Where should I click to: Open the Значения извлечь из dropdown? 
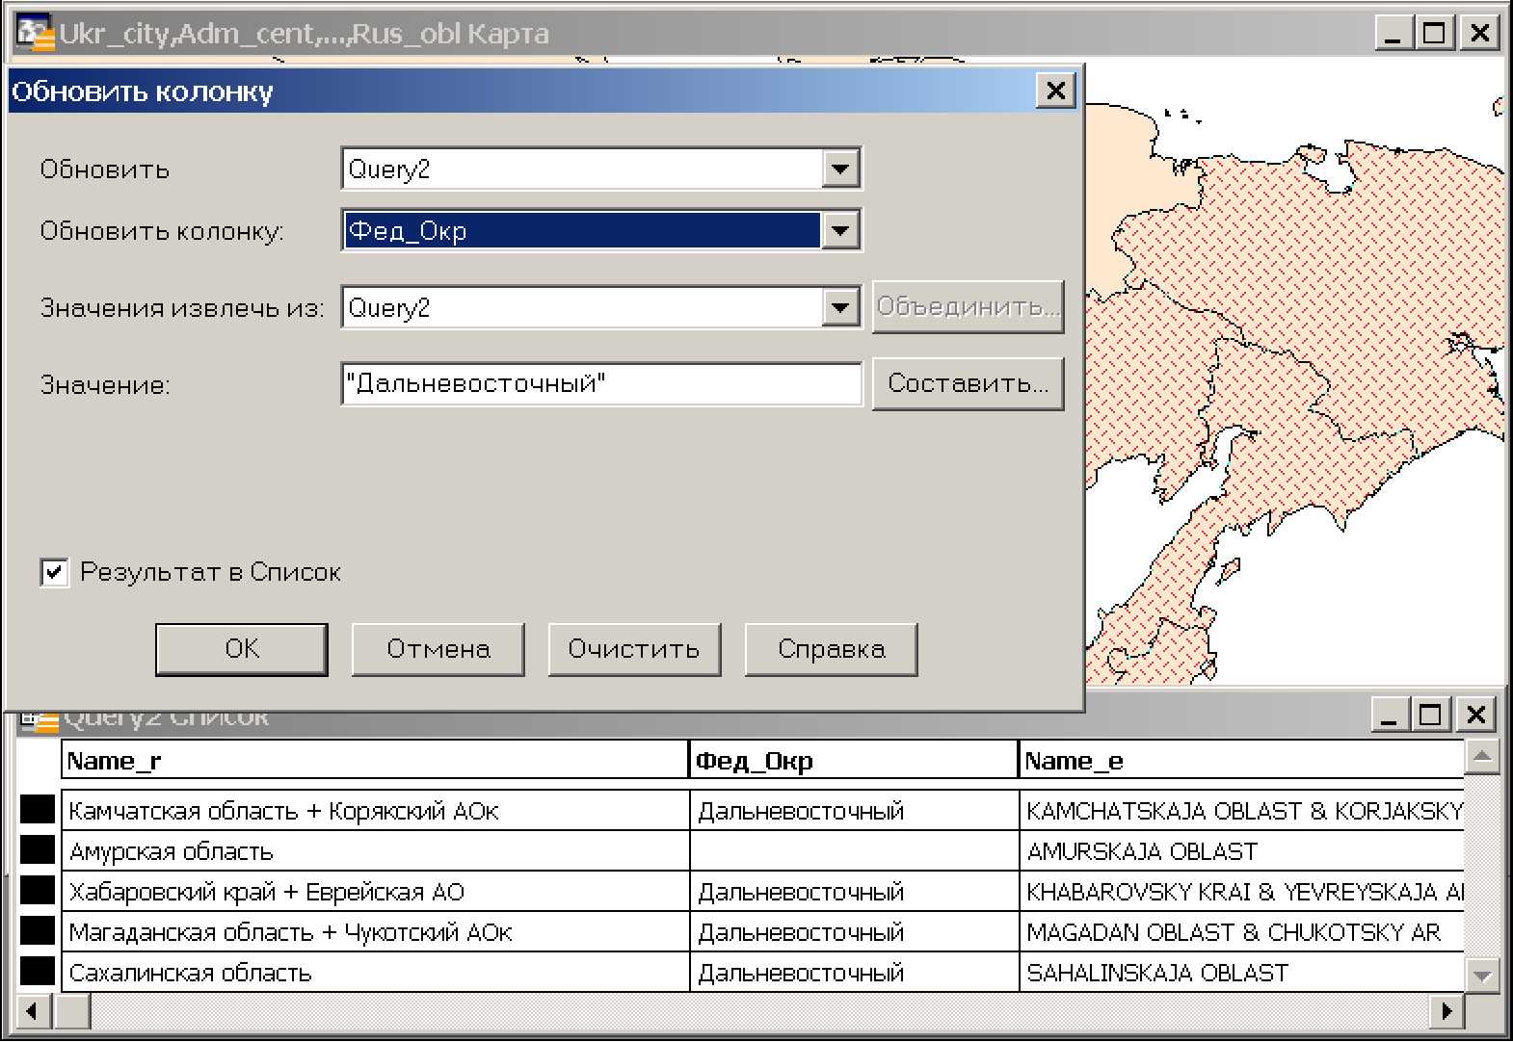pos(840,308)
